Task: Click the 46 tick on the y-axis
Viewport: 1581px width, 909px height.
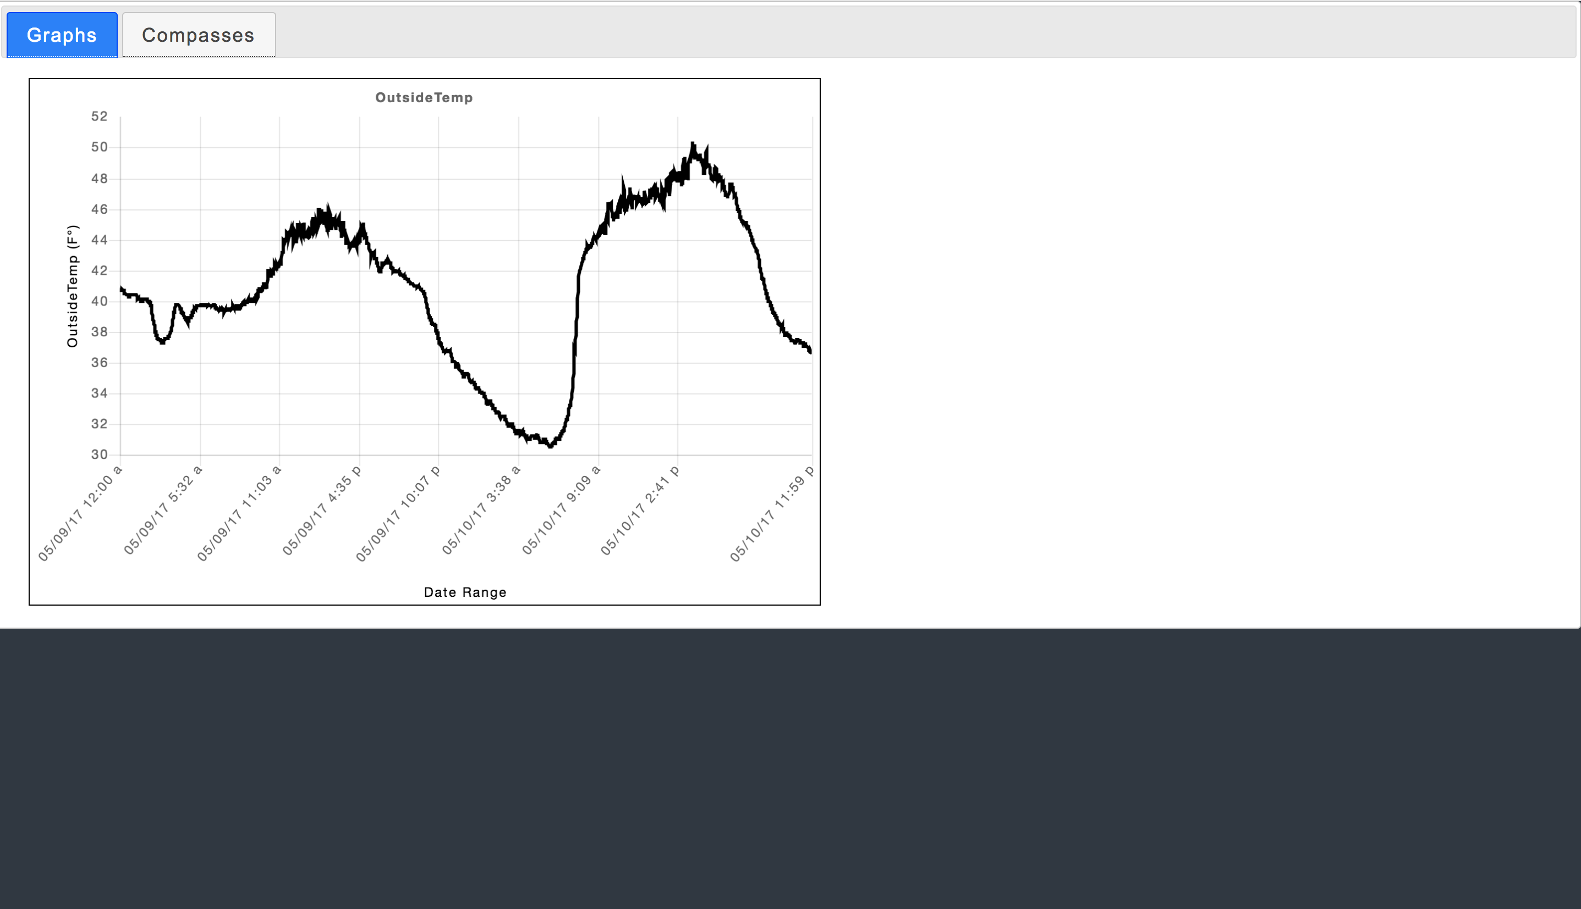Action: pyautogui.click(x=100, y=209)
